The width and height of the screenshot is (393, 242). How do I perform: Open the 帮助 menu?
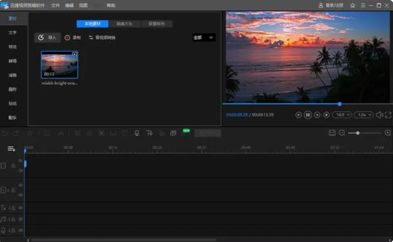(111, 5)
